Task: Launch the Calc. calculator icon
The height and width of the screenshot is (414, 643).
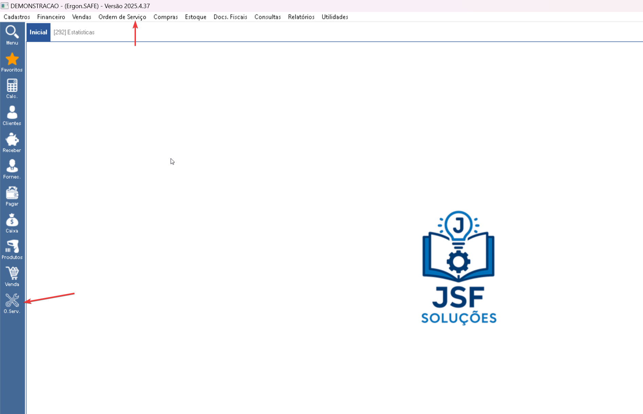Action: coord(12,89)
